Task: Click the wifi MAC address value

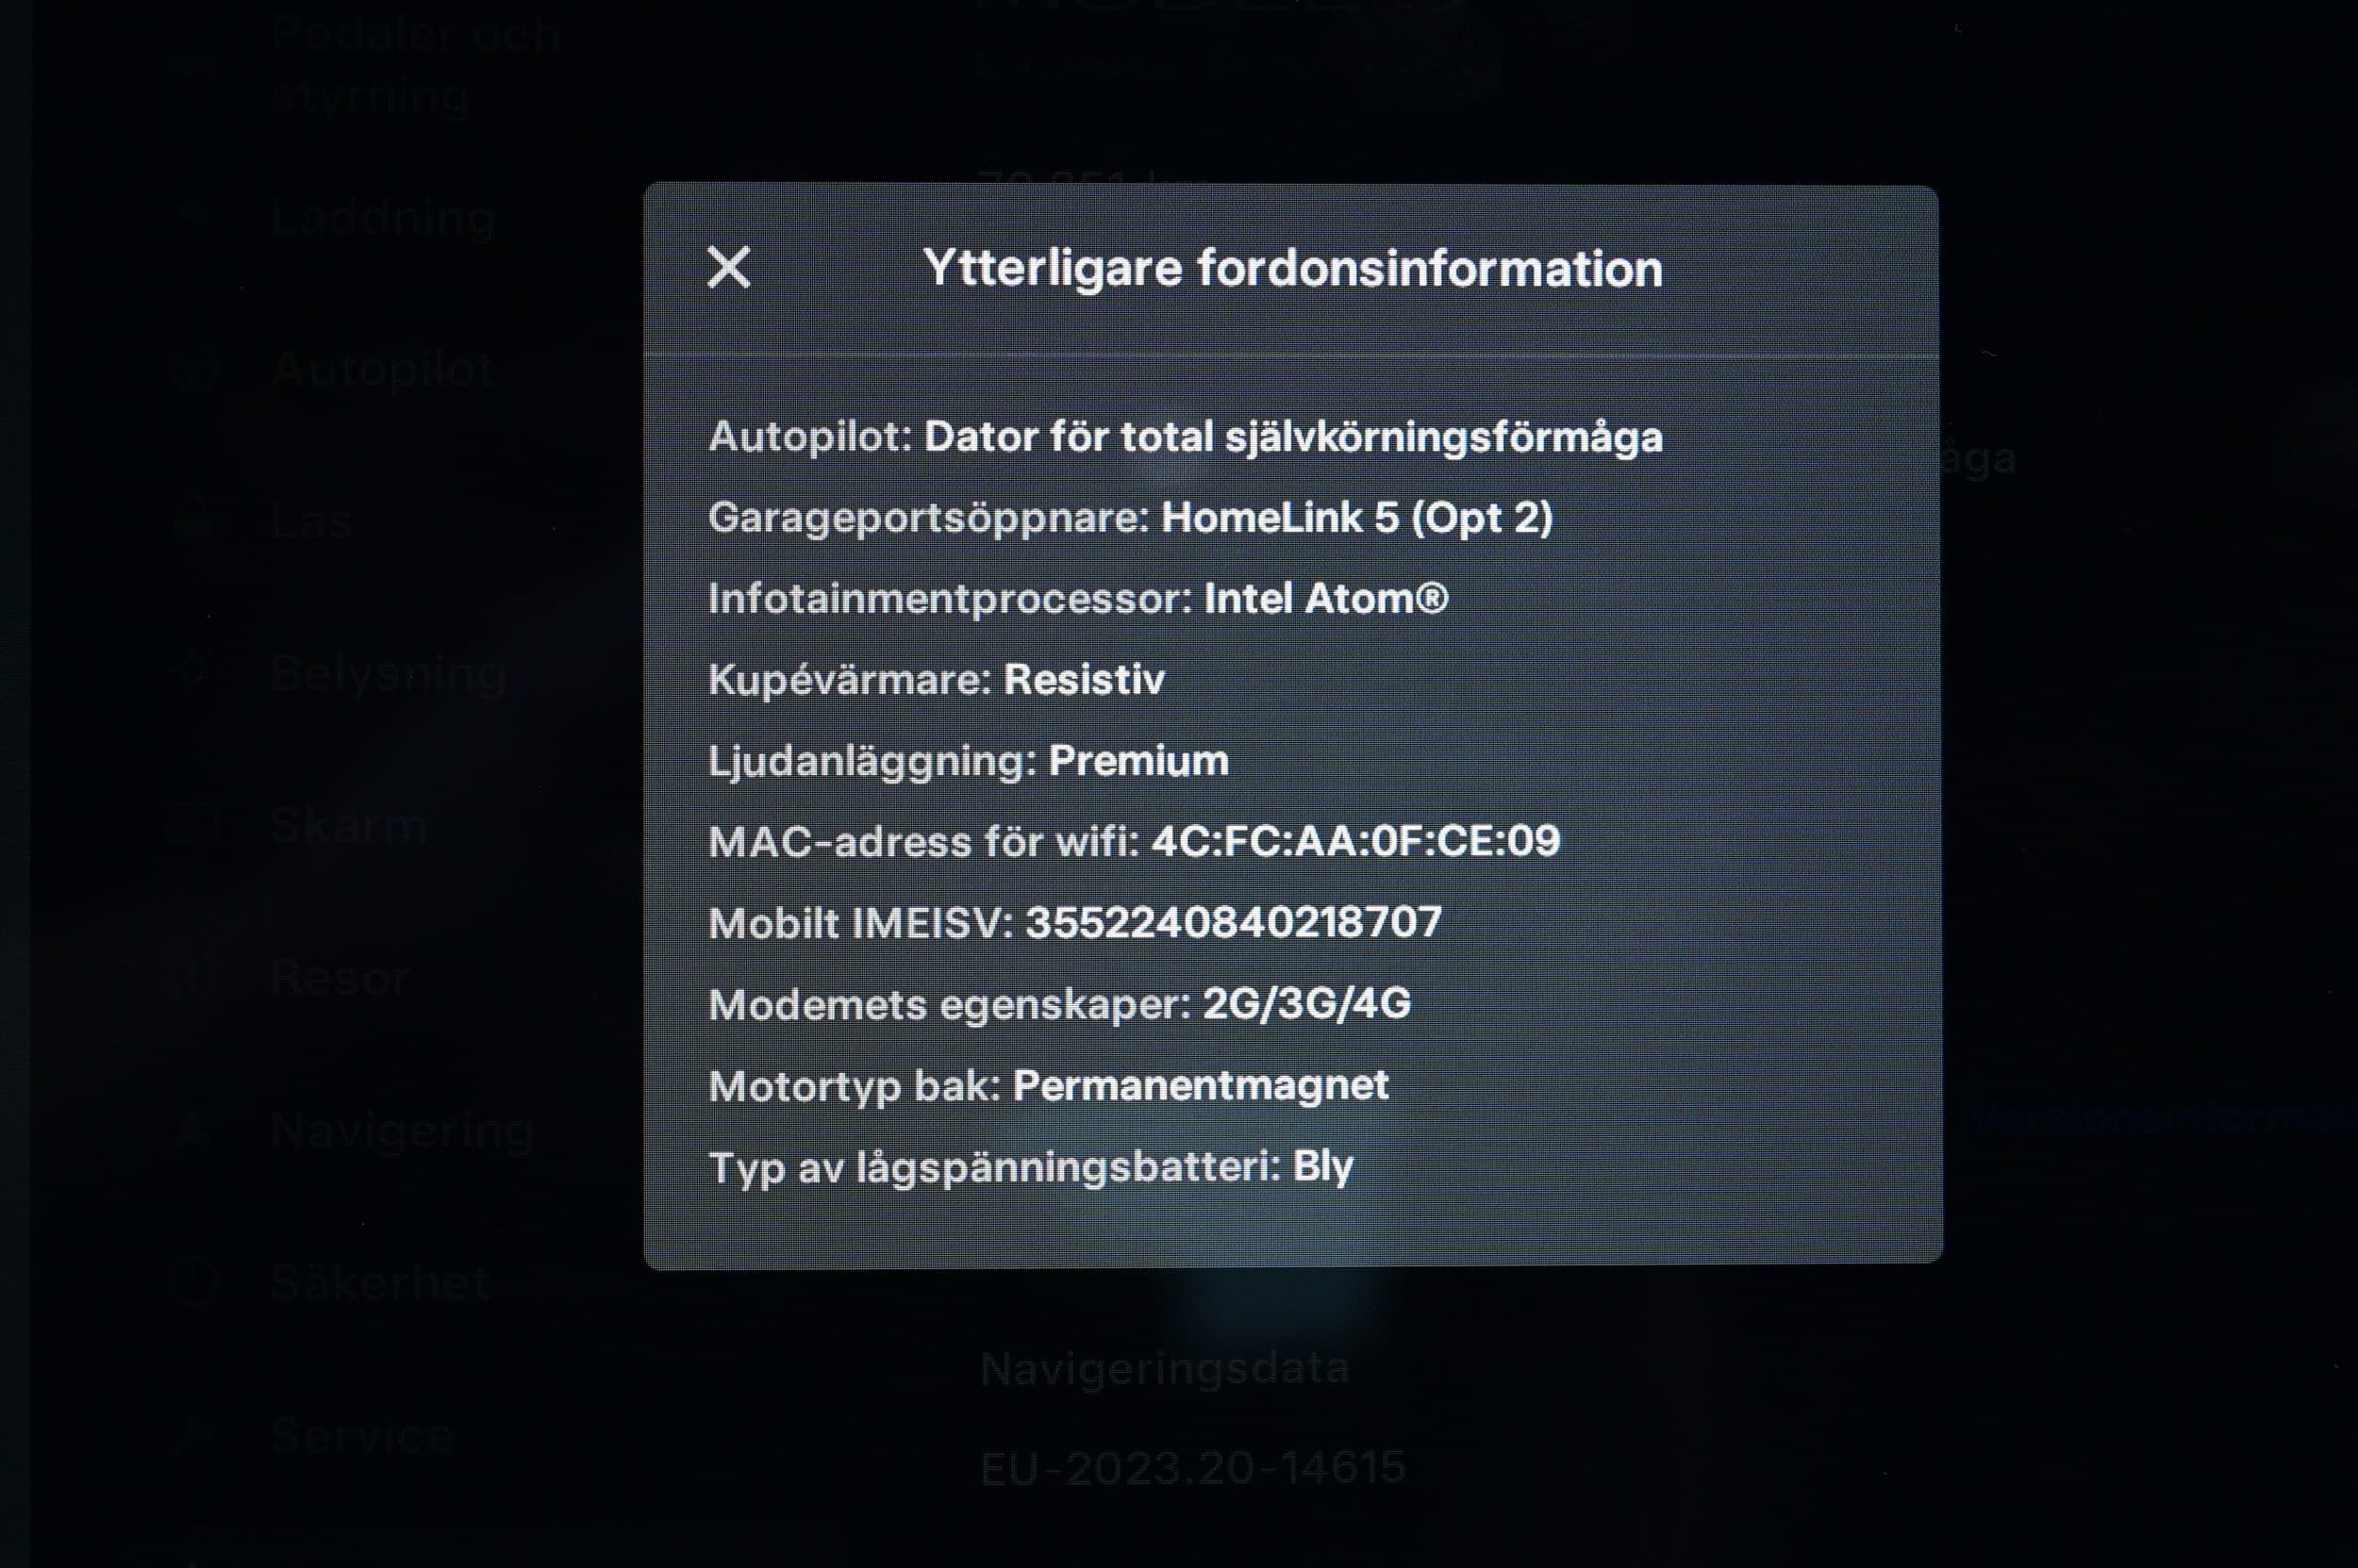Action: (1354, 841)
